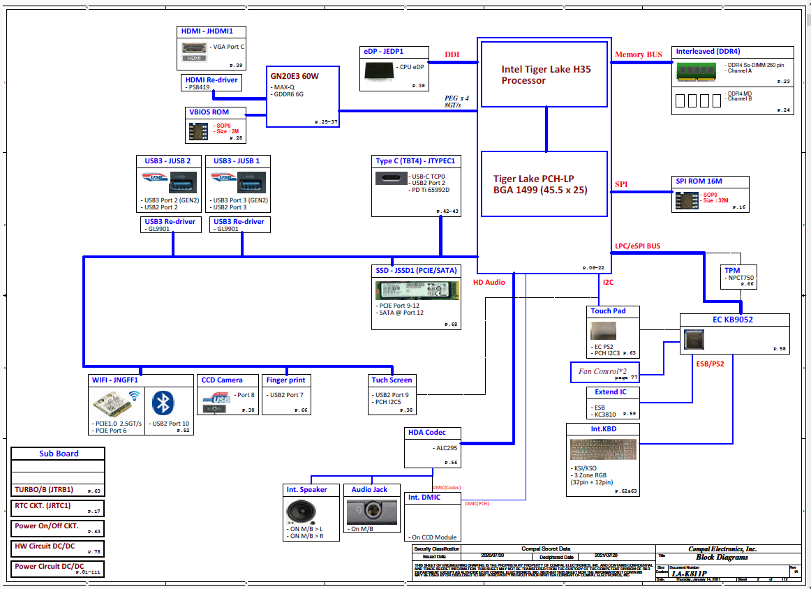Click the DMIC(PCH) red label
The width and height of the screenshot is (811, 589).
point(477,504)
